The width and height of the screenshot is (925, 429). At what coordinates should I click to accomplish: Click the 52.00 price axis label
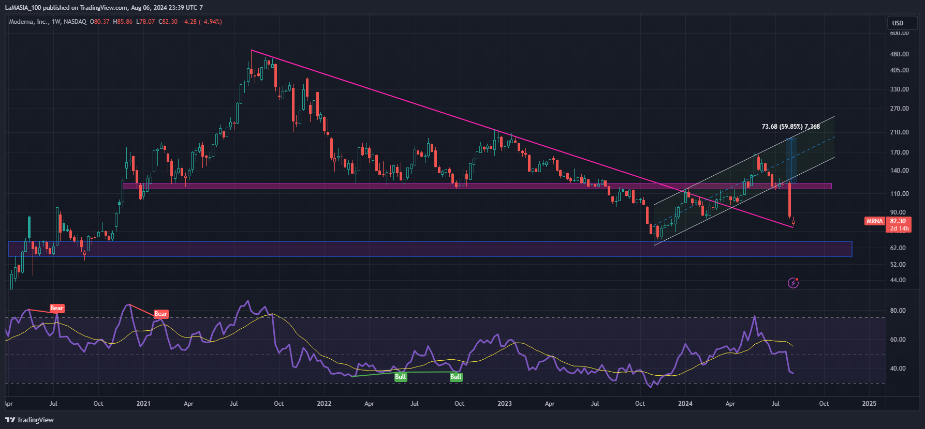[898, 265]
